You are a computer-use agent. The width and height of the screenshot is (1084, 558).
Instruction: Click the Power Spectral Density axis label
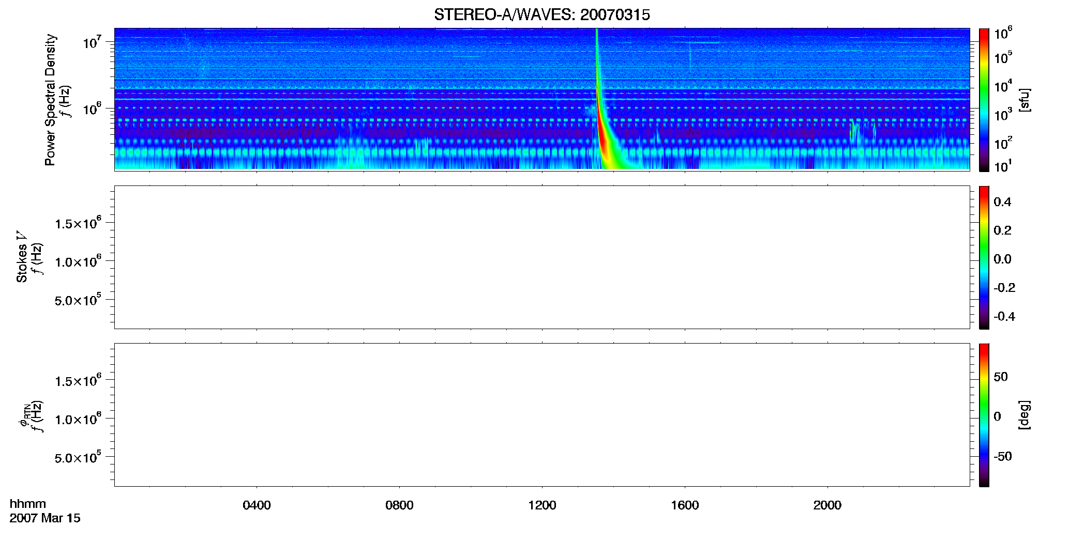pos(50,100)
